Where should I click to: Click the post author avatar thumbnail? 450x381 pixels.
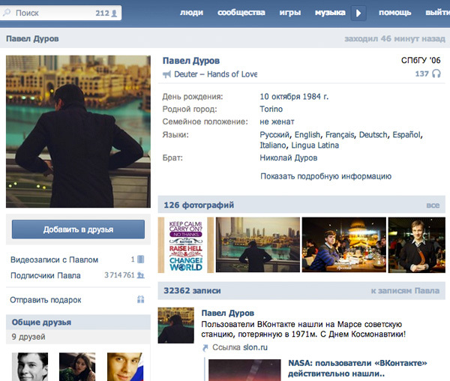tap(176, 325)
